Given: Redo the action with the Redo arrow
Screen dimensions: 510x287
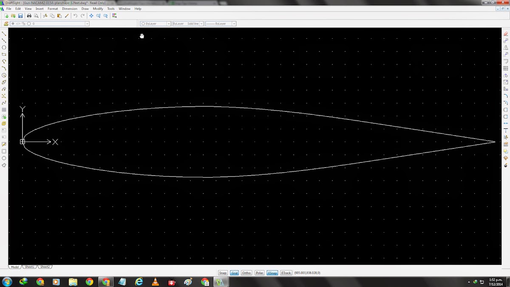Looking at the screenshot, I should pos(82,16).
